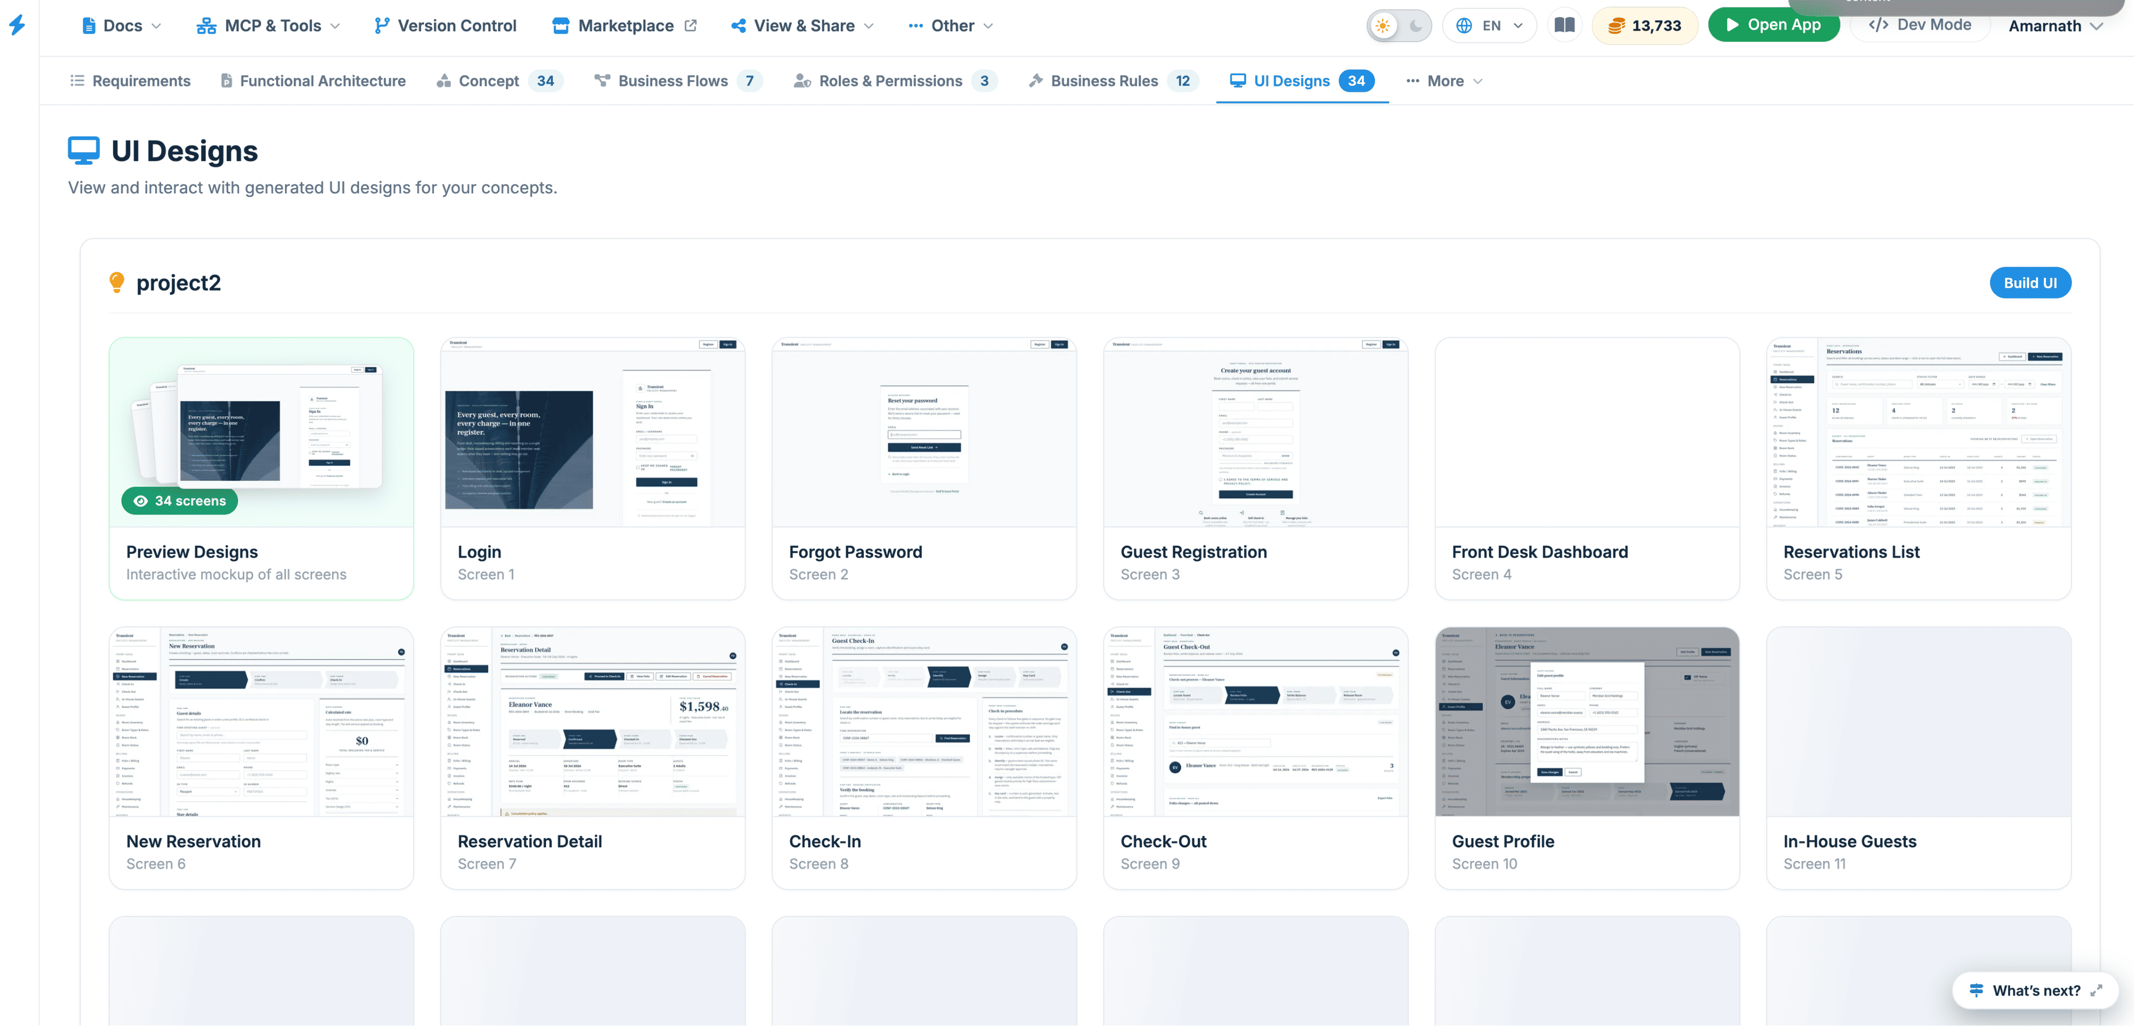The height and width of the screenshot is (1026, 2134).
Task: Enable Dev Mode button
Action: tap(1920, 25)
